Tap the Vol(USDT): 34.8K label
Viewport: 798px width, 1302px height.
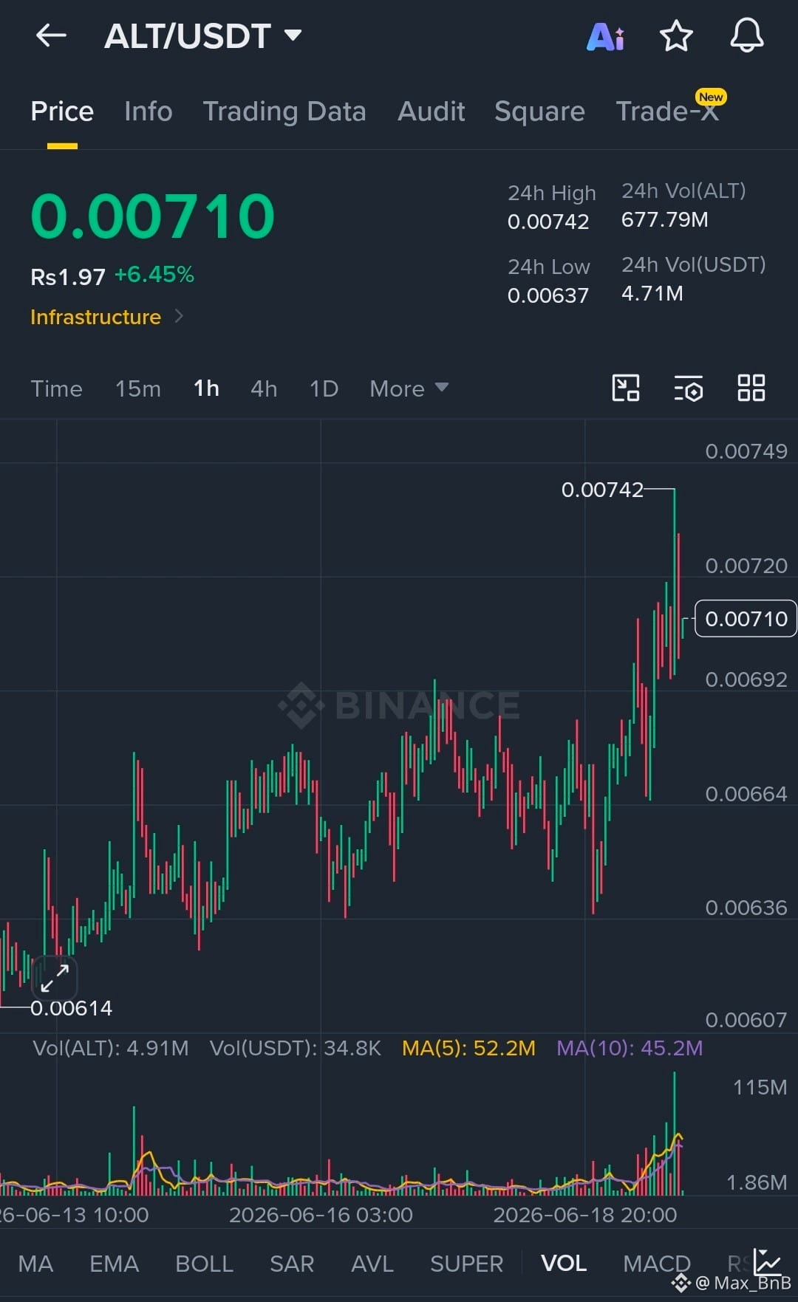click(296, 1048)
